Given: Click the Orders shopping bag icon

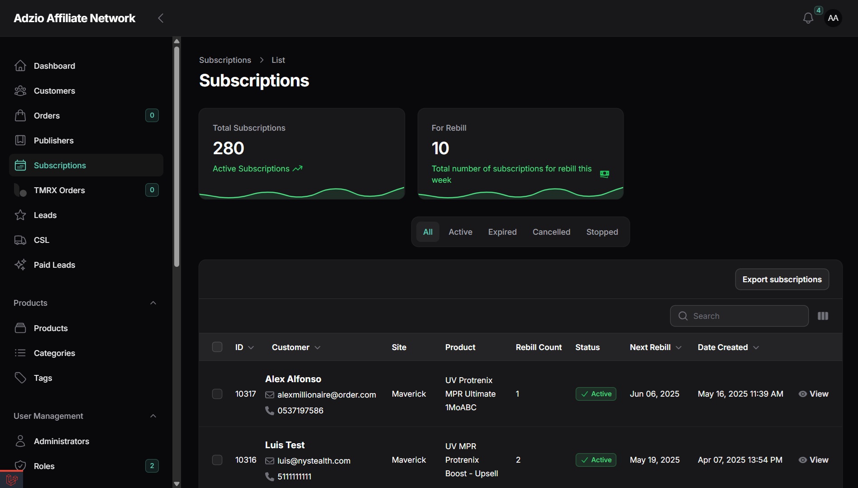Looking at the screenshot, I should click(20, 115).
